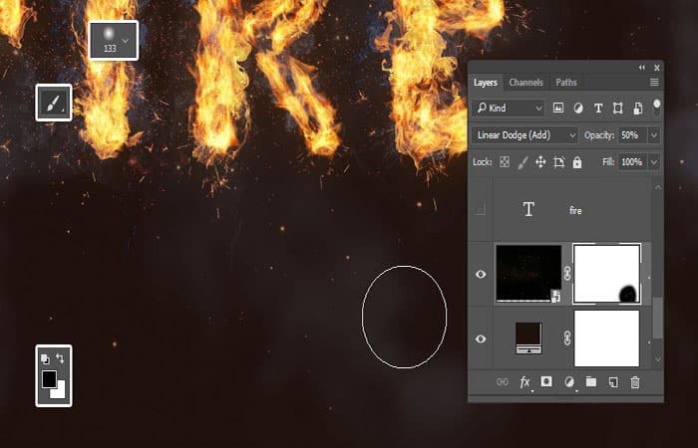Switch to the Channels tab

click(x=525, y=83)
